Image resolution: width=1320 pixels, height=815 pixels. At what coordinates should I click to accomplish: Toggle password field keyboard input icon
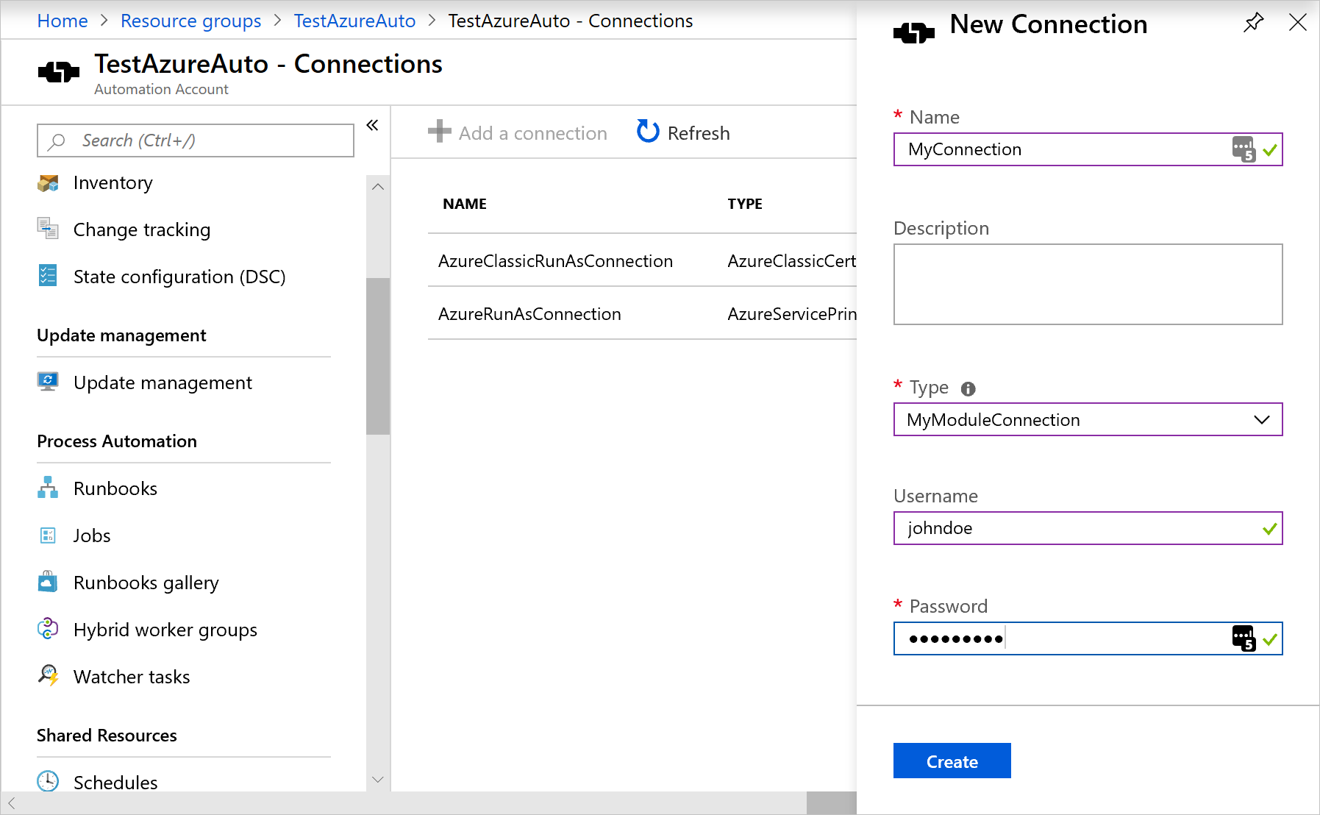pyautogui.click(x=1243, y=638)
